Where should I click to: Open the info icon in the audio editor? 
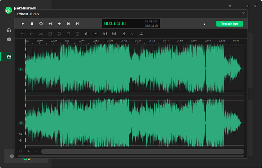[205, 24]
